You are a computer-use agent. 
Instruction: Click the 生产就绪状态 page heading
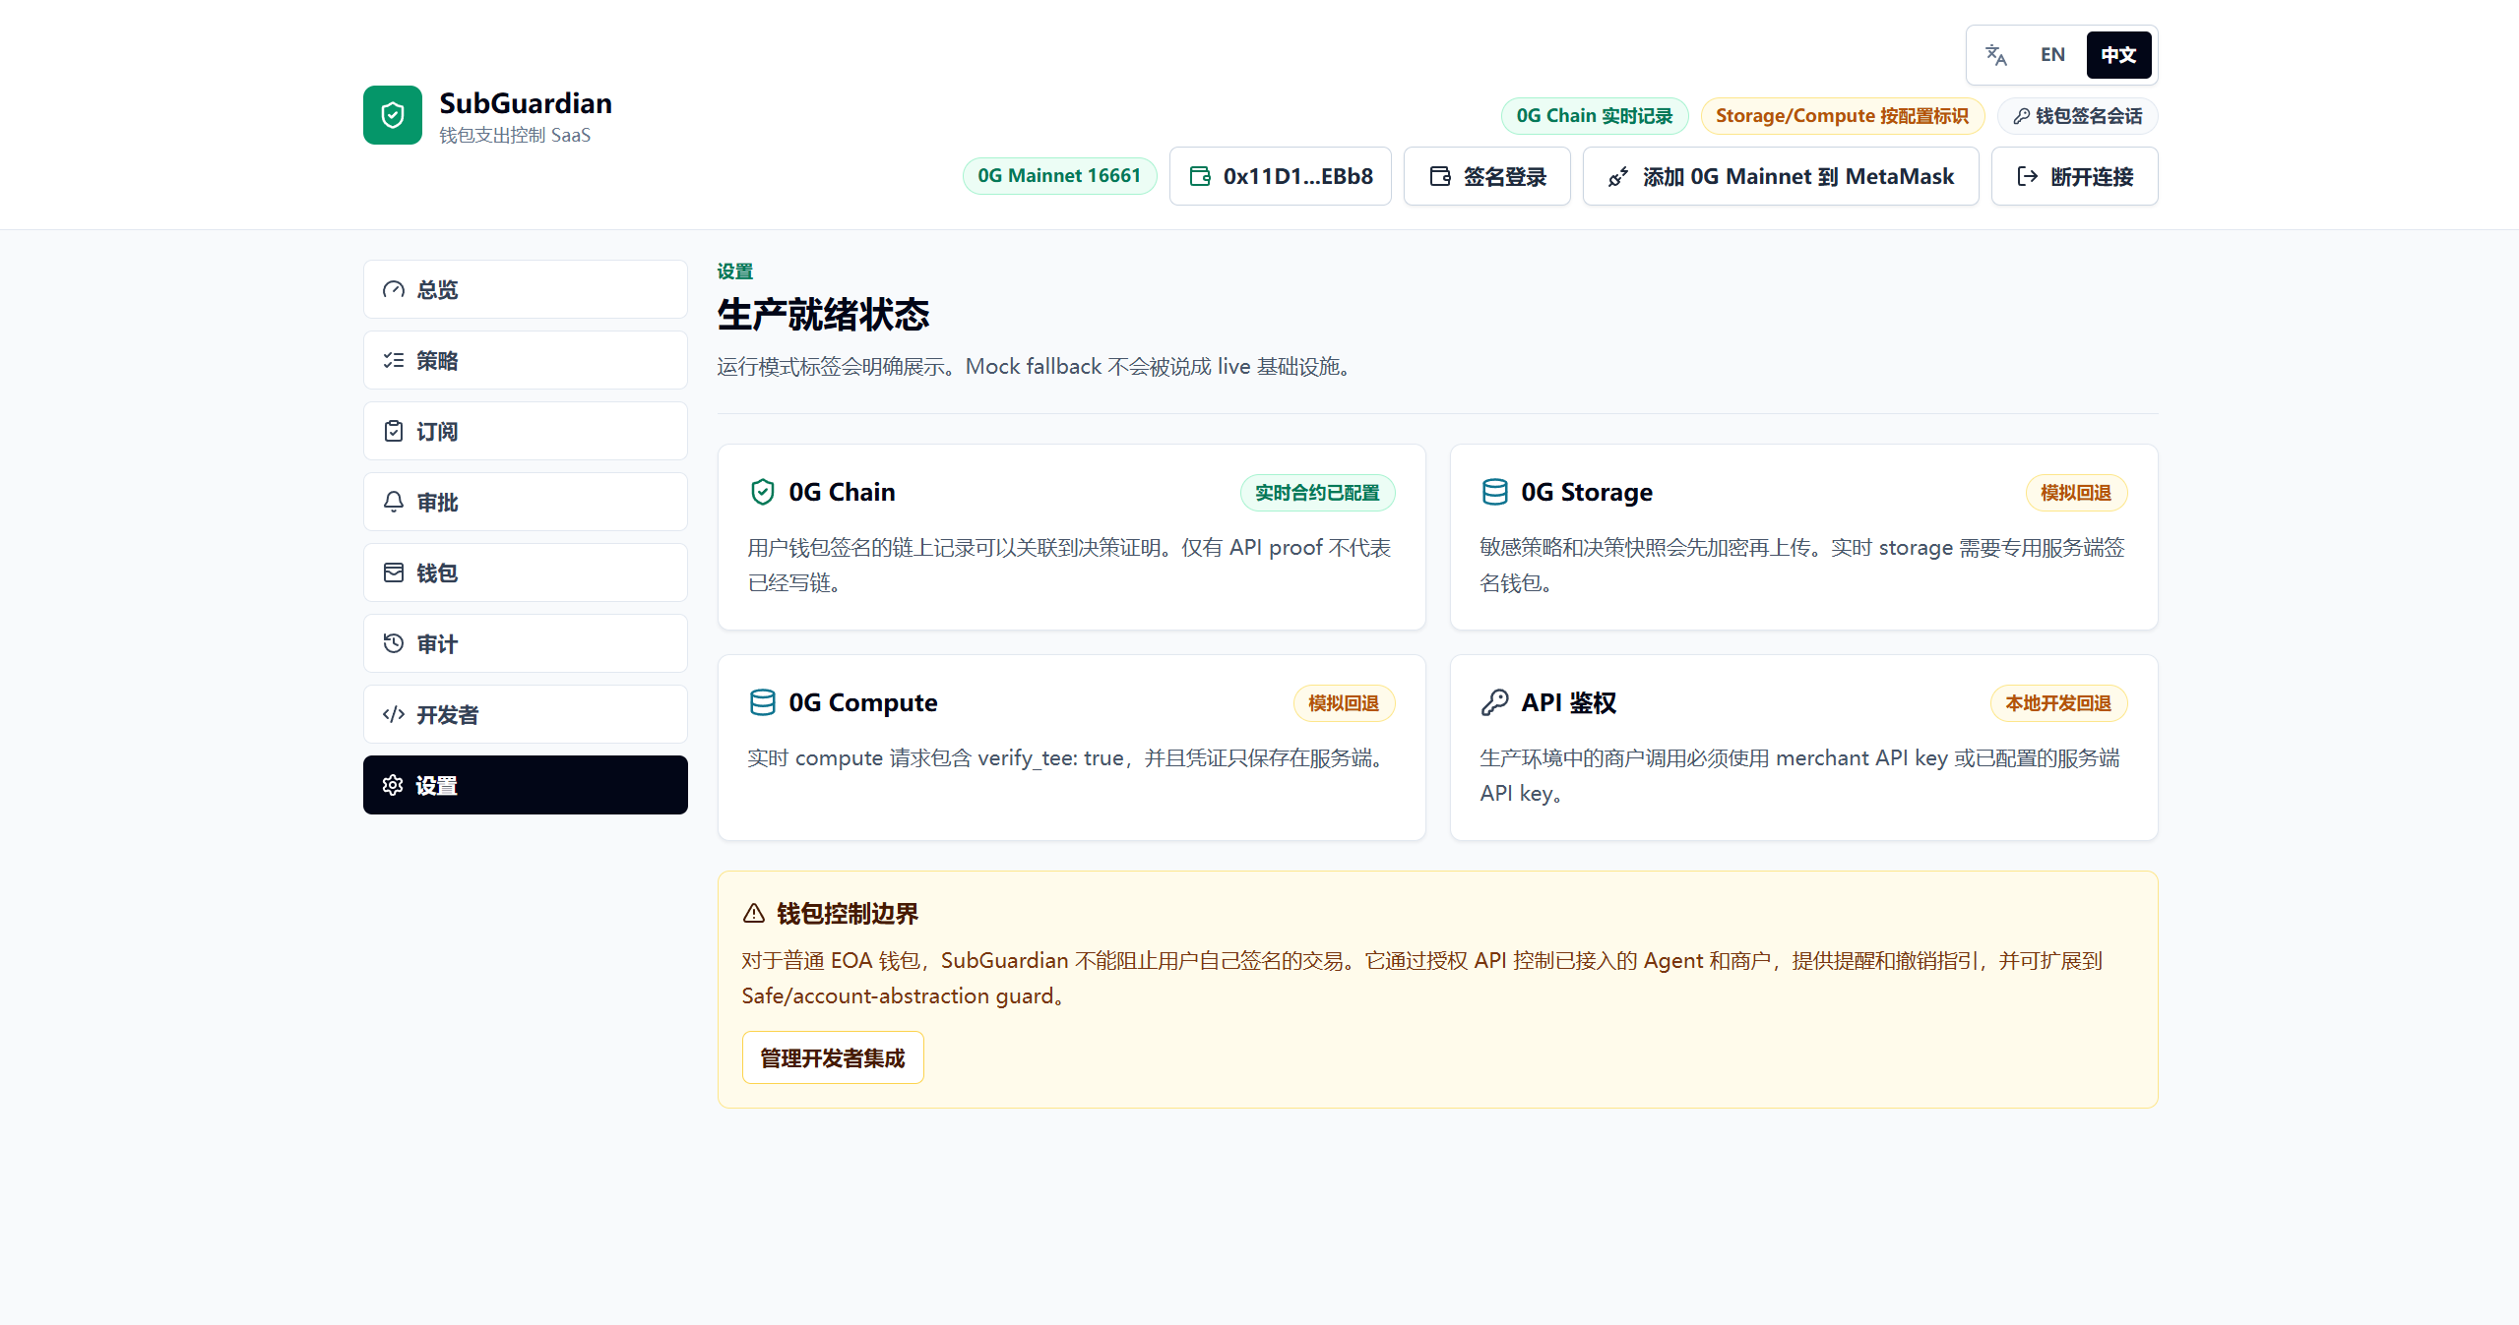(823, 315)
